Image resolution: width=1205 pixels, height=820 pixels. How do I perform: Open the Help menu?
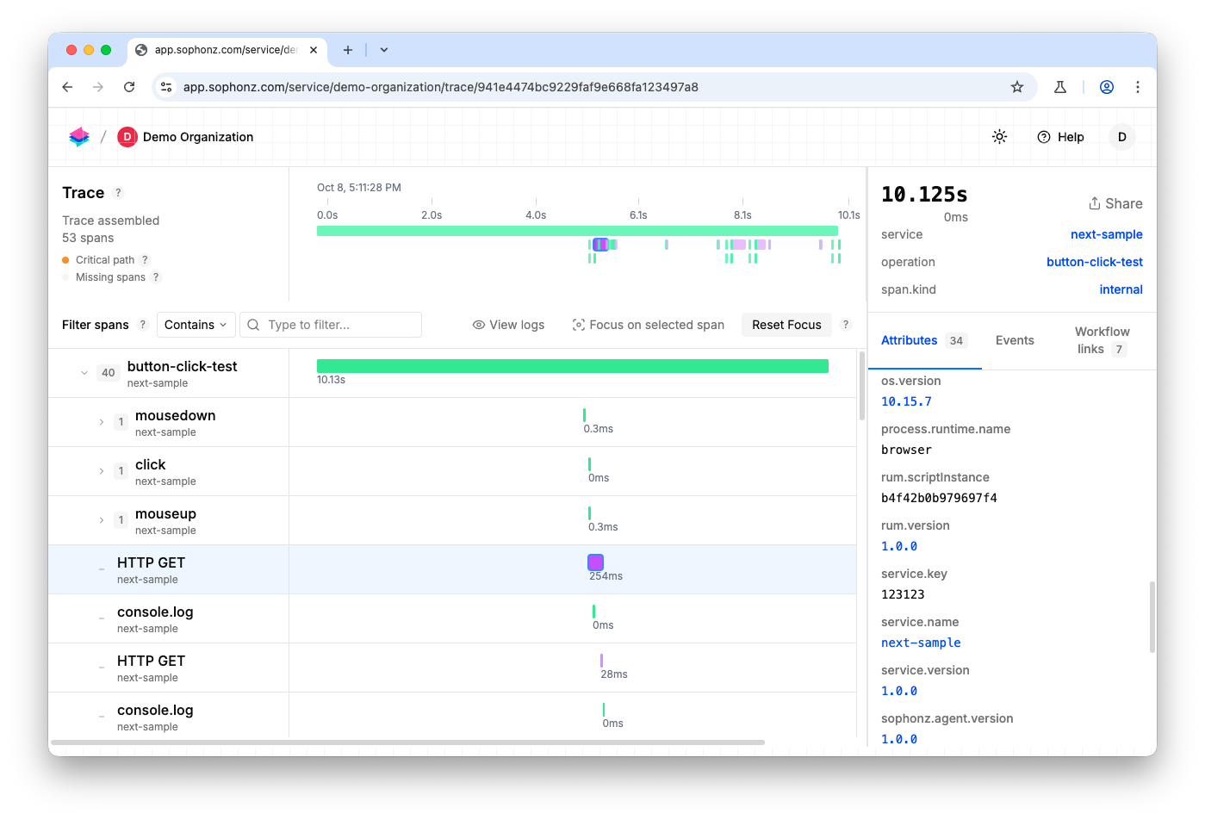1060,137
